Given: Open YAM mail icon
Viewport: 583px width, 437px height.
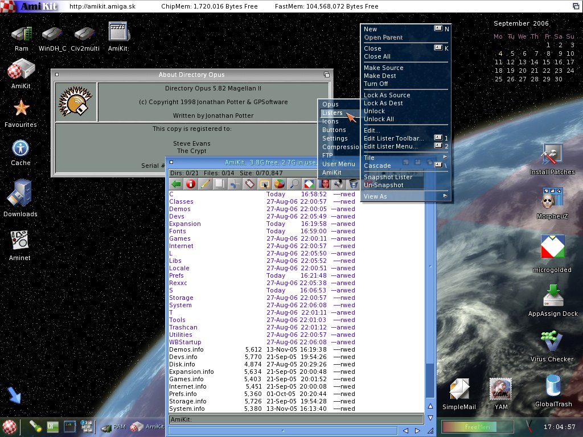Looking at the screenshot, I should pyautogui.click(x=501, y=394).
